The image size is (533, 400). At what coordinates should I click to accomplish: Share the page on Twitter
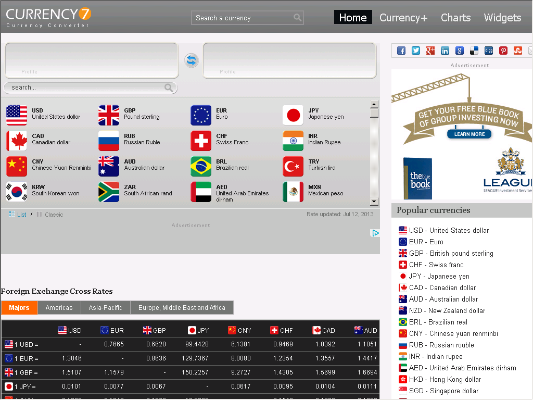coord(416,51)
